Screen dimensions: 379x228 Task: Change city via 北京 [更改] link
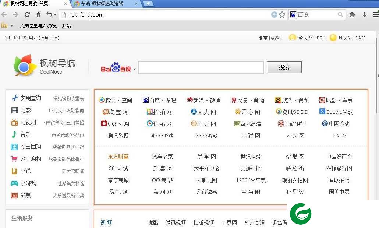270,38
